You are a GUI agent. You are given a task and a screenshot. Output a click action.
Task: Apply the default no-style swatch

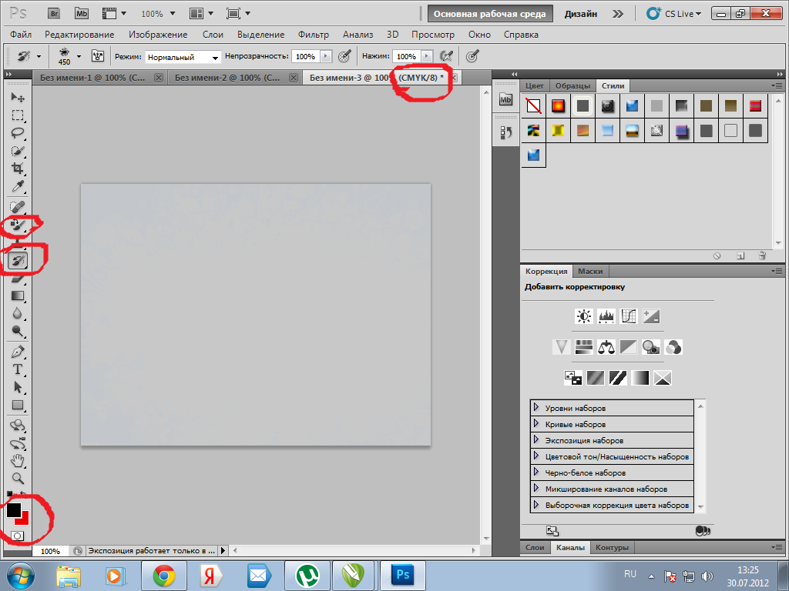[x=533, y=105]
